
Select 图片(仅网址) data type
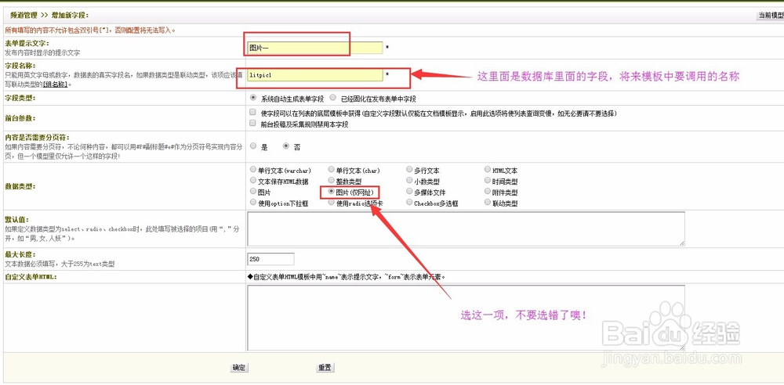click(x=331, y=192)
